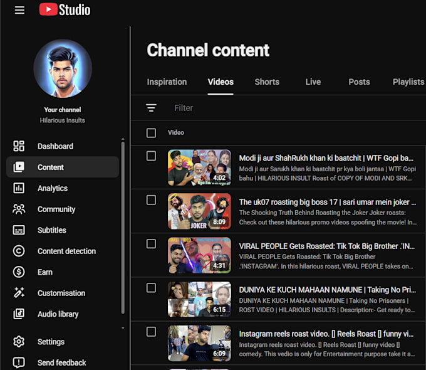Open the Modi ji aur ShahRukh khan title
426x370 pixels.
pos(326,158)
